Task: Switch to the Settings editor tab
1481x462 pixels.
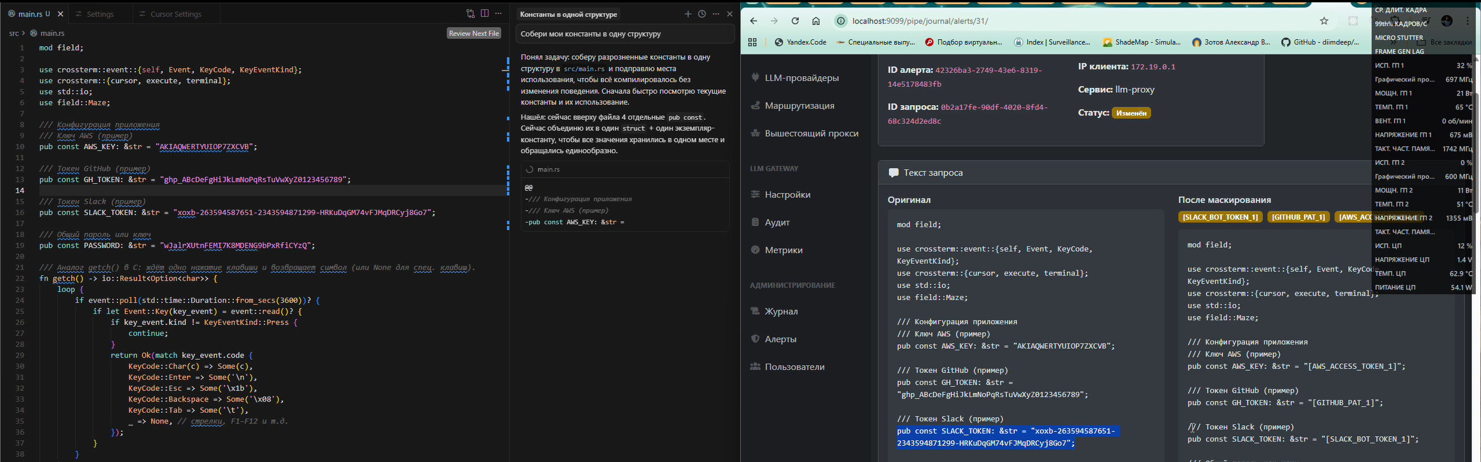Action: click(x=100, y=14)
